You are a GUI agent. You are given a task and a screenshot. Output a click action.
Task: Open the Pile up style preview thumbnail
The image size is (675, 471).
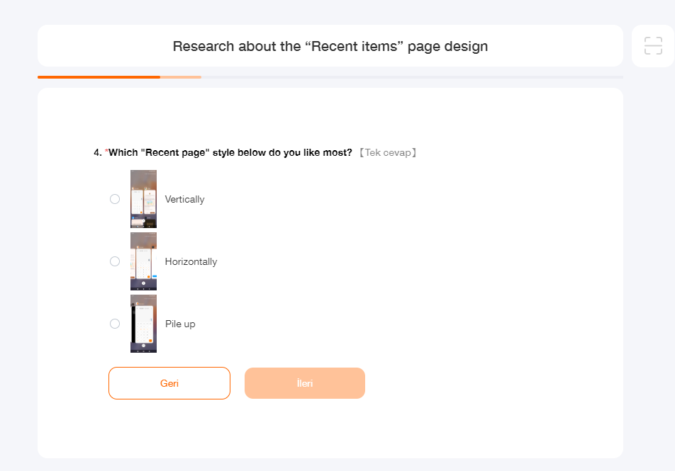click(x=143, y=324)
